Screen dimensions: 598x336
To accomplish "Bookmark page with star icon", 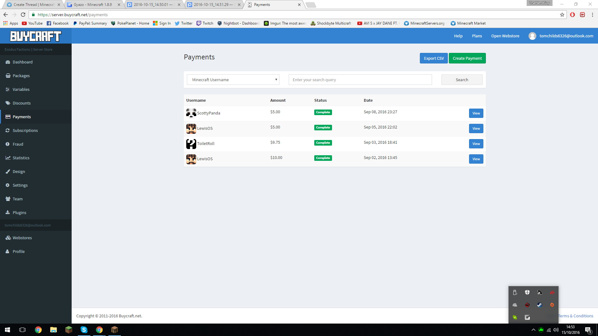I will [x=562, y=15].
